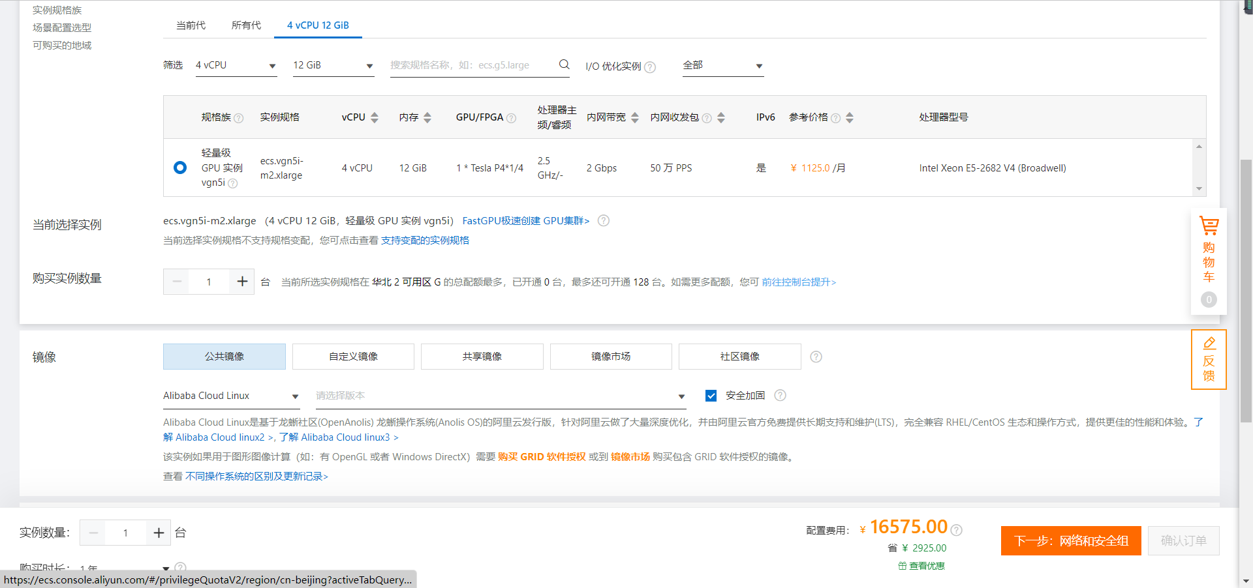Open the 规格族 column help icon
Viewport: 1253px width, 588px height.
click(x=239, y=118)
